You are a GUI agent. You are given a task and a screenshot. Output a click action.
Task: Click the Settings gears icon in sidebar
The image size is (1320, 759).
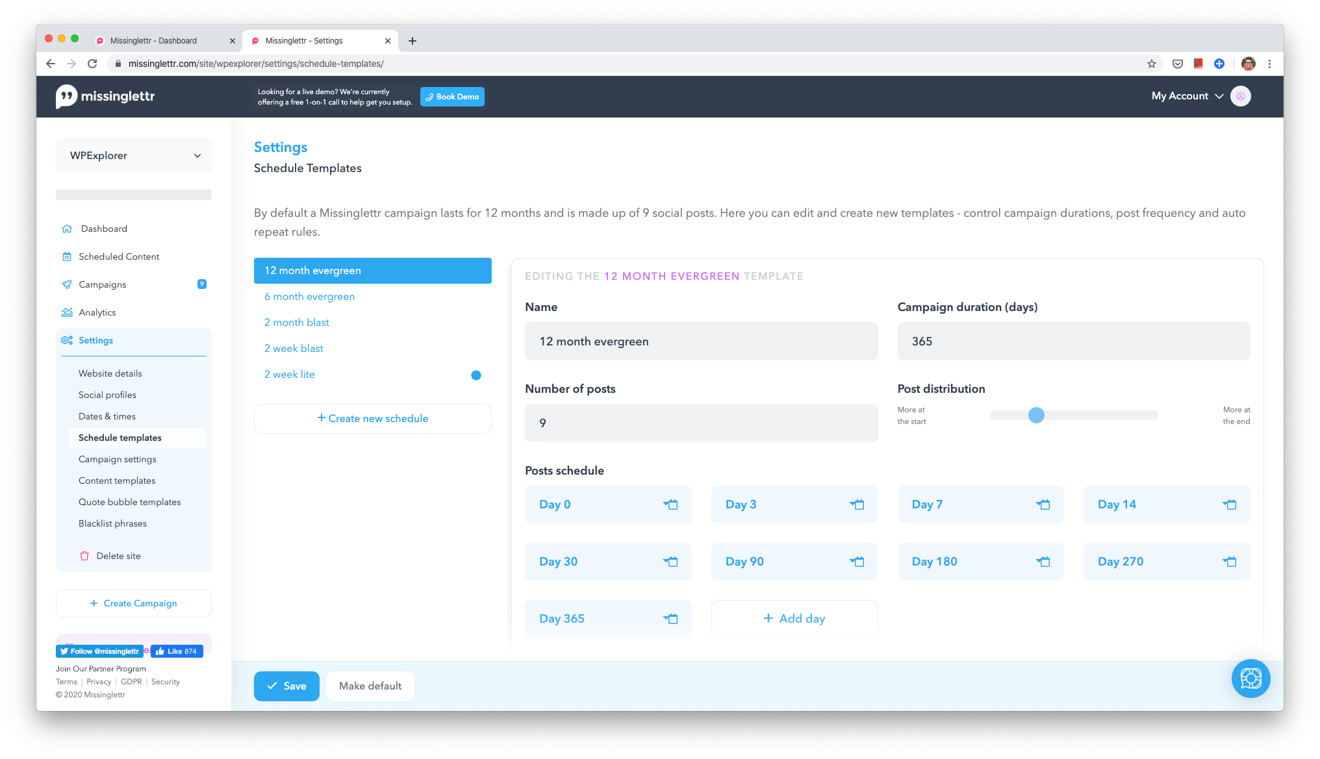[67, 340]
